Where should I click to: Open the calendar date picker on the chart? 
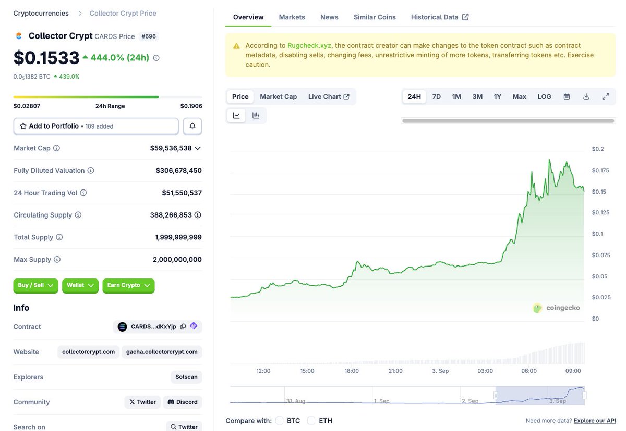[x=567, y=96]
